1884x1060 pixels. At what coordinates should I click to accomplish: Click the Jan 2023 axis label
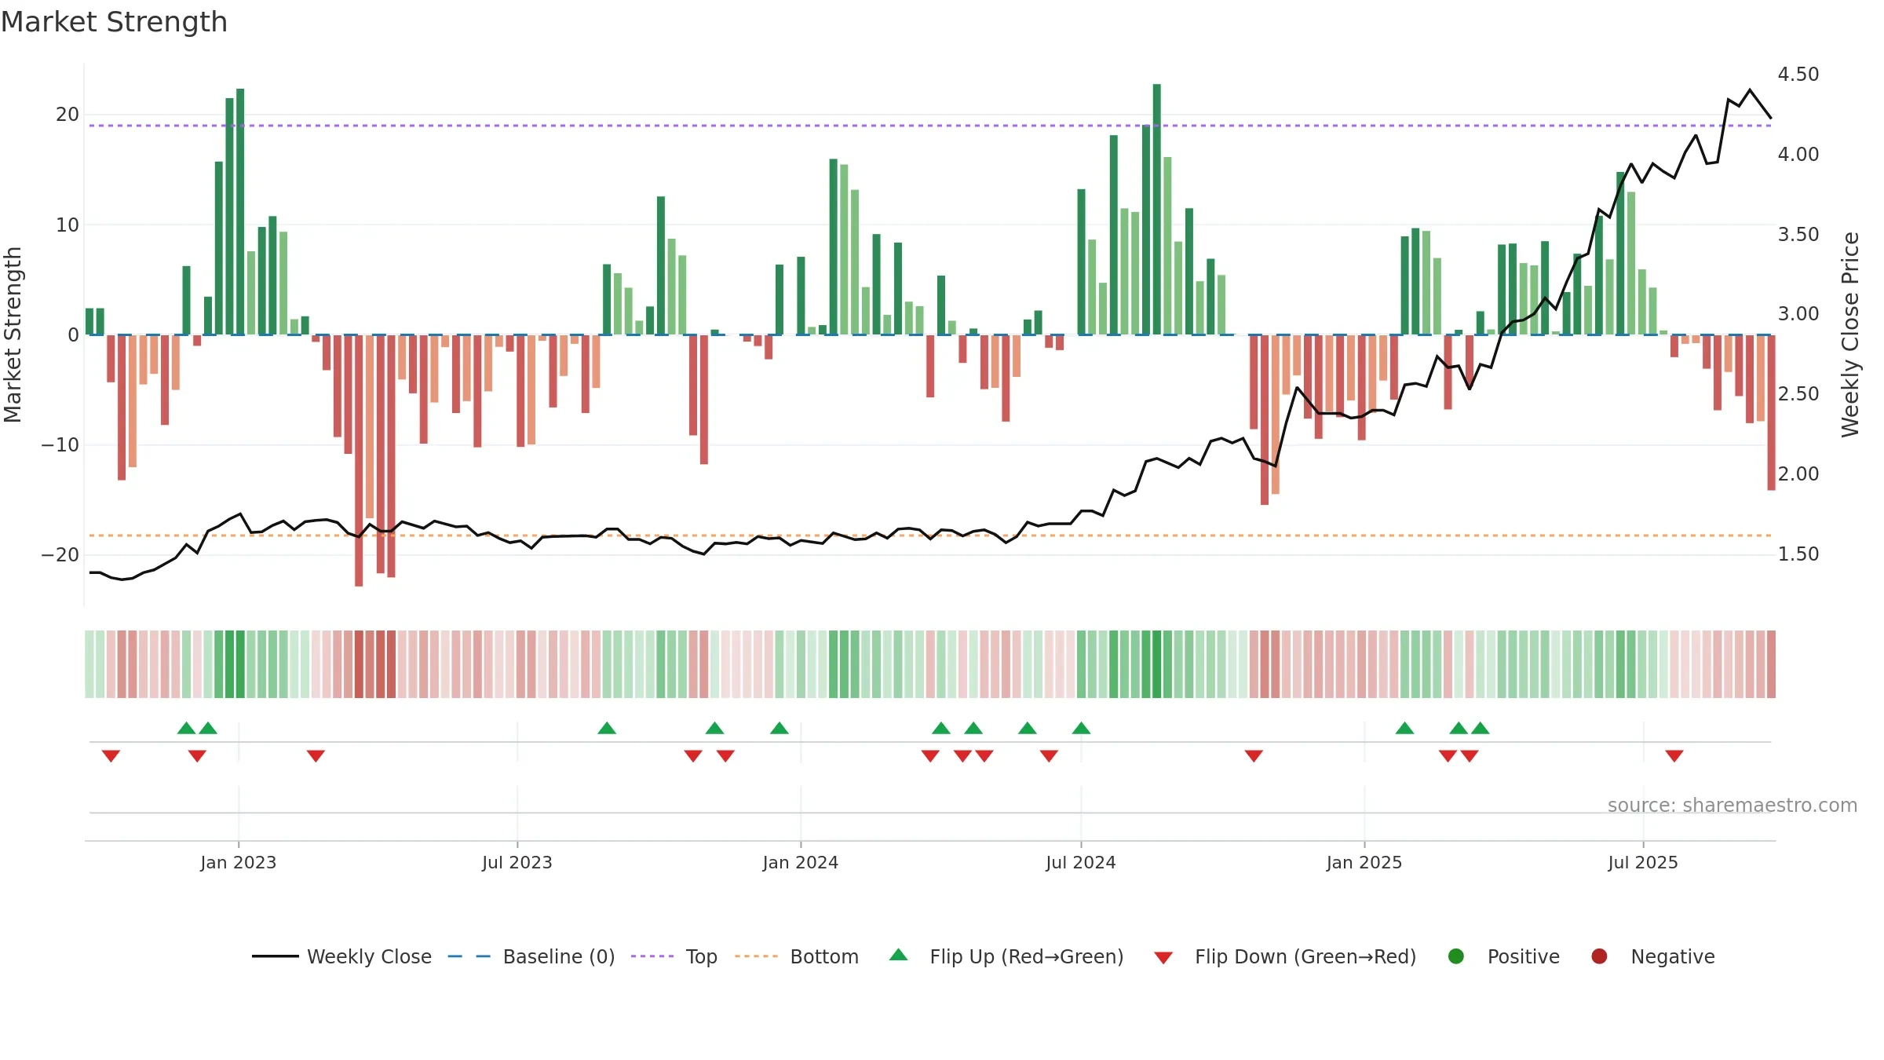point(239,863)
